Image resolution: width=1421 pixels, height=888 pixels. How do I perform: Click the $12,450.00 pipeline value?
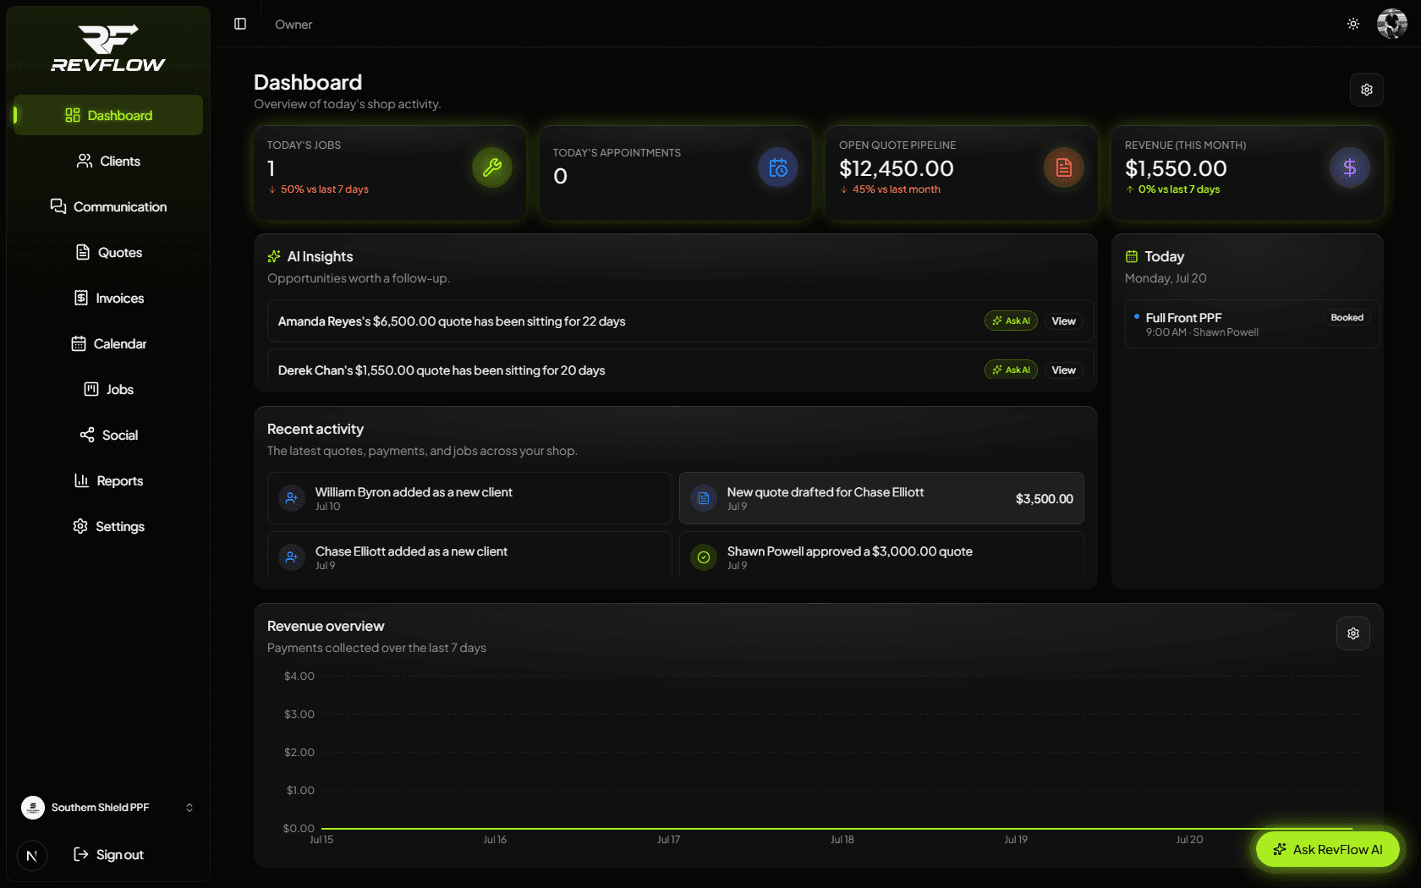coord(896,168)
